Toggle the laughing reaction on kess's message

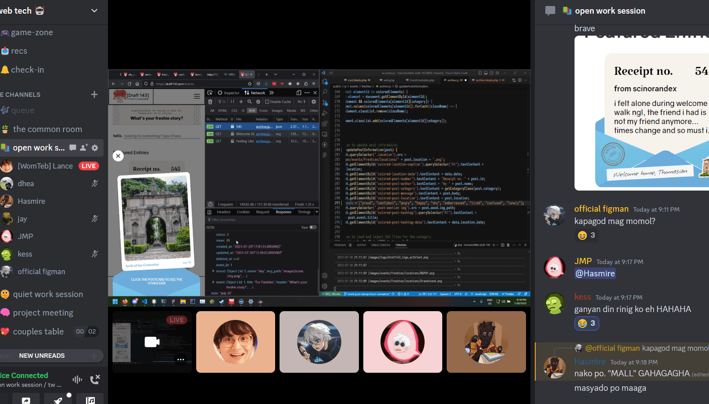(x=586, y=323)
